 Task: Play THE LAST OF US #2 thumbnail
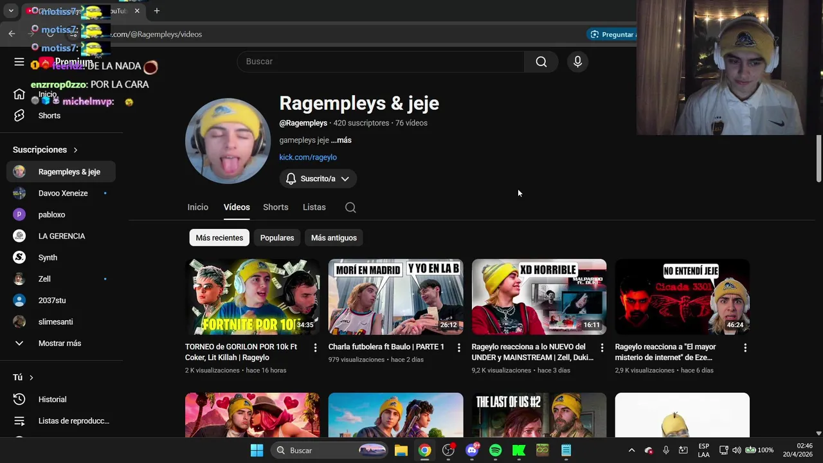tap(539, 415)
